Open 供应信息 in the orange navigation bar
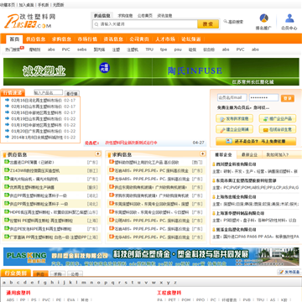The width and height of the screenshot is (302, 302). 35,39
